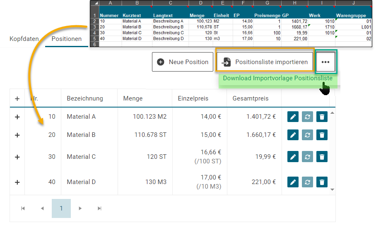376x225 pixels.
Task: Expand row 10 with the plus sign
Action: point(17,117)
